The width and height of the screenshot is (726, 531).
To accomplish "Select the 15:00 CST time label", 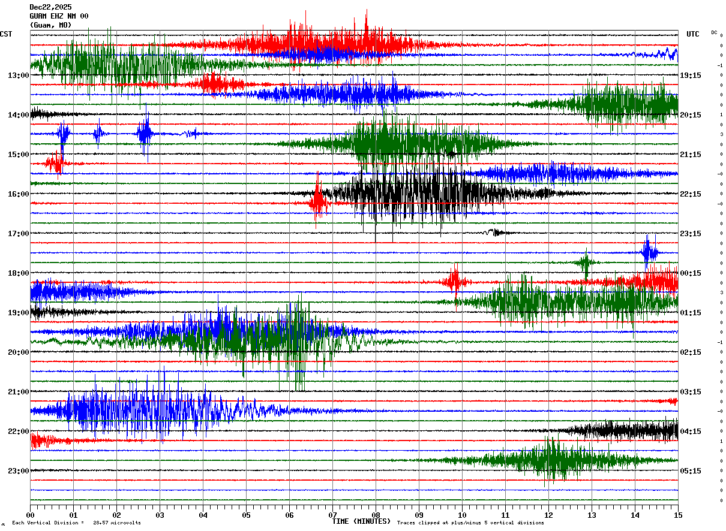I will point(19,155).
